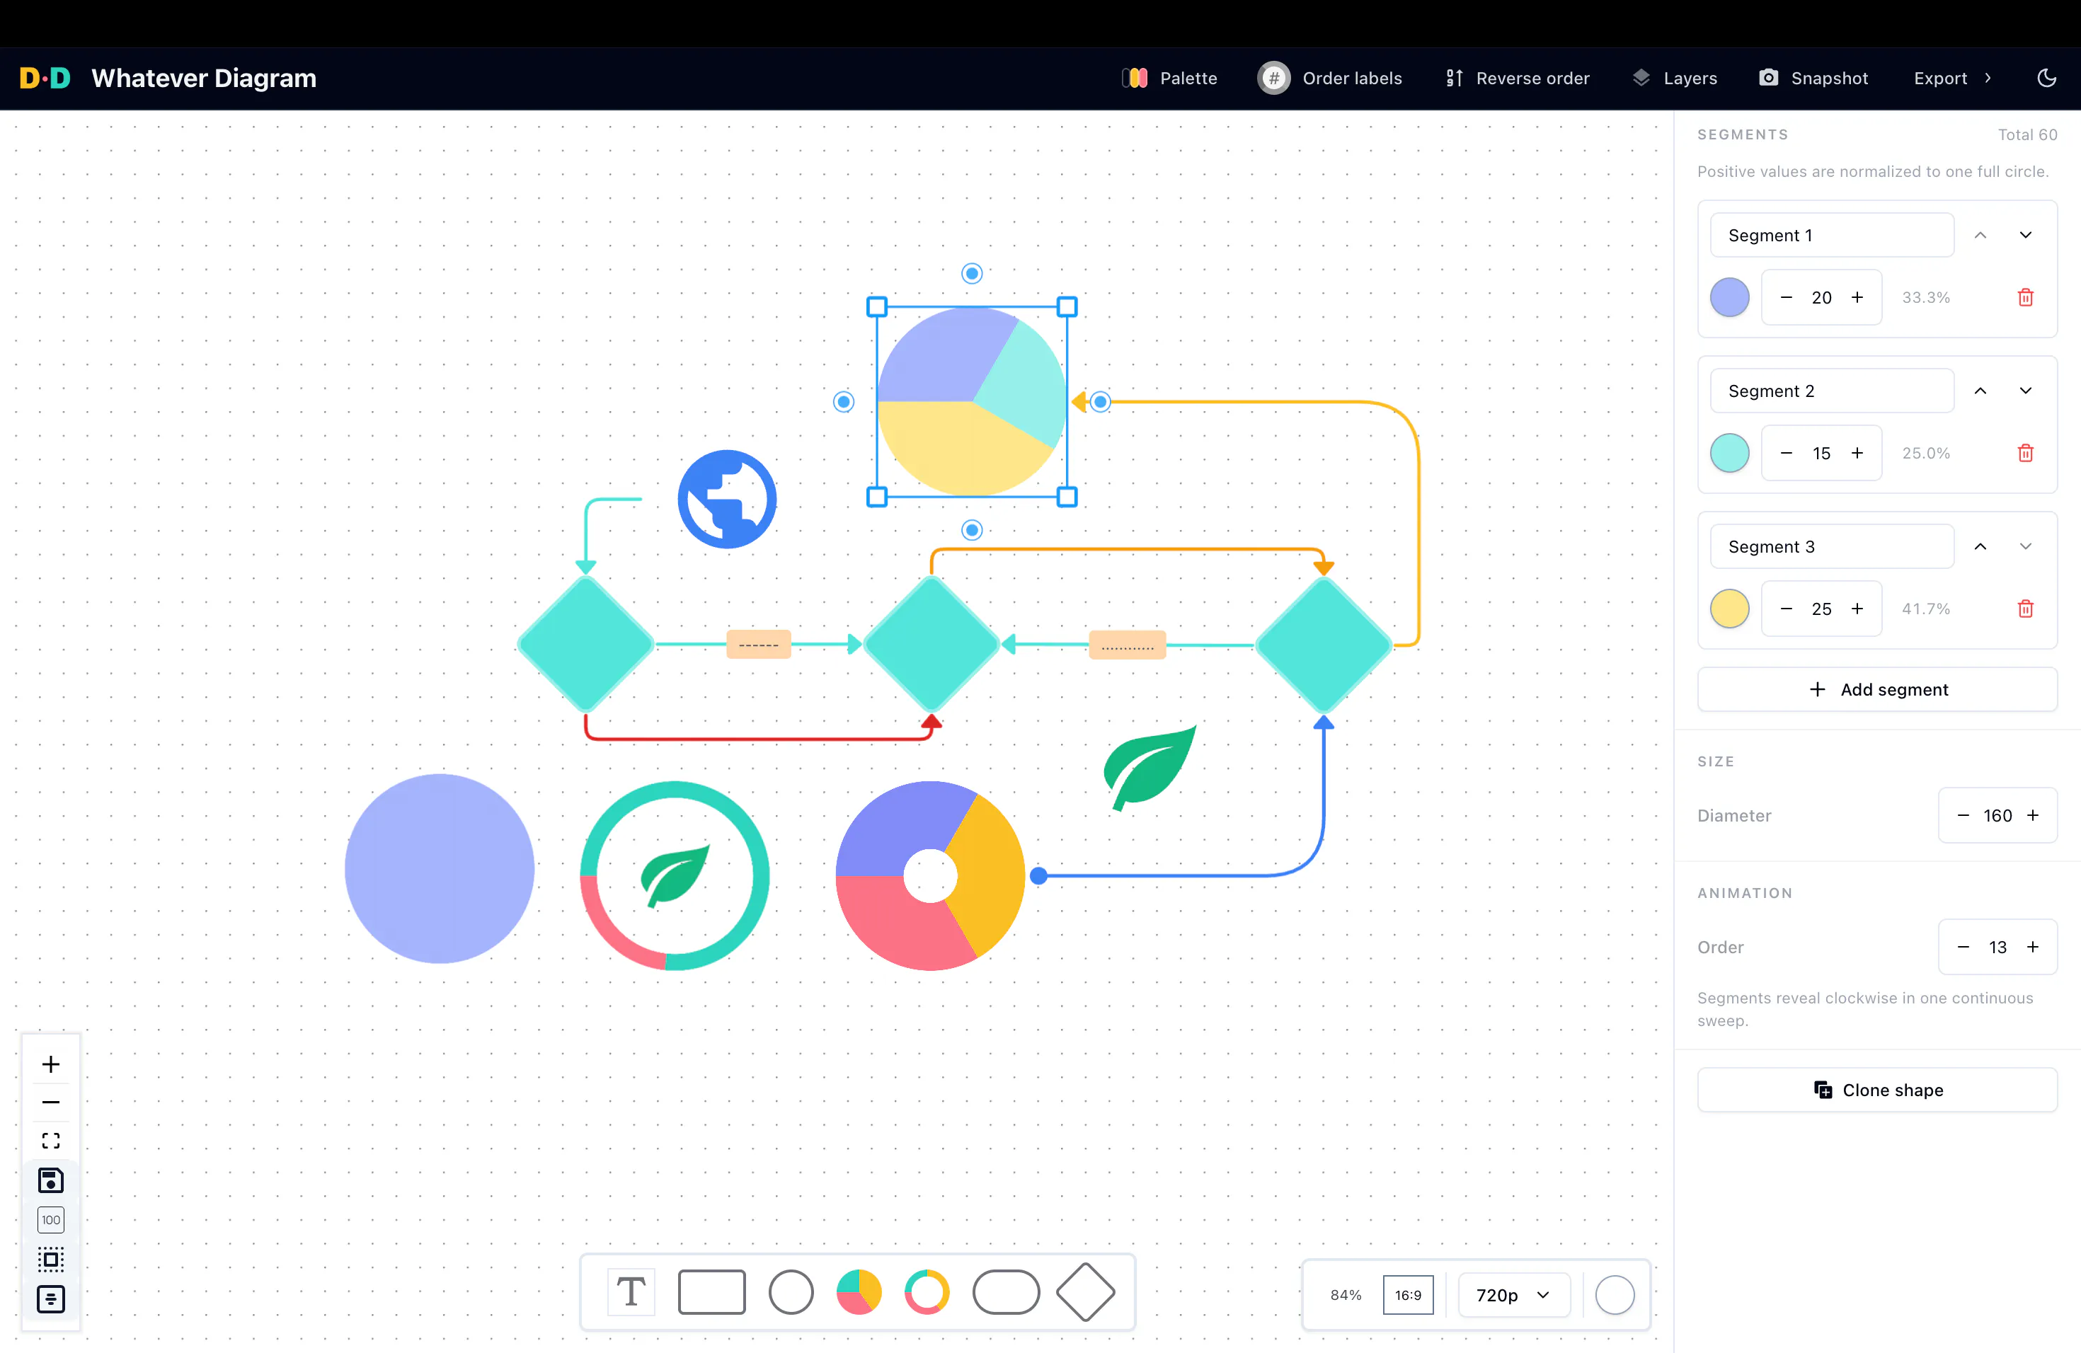Increase the Diameter value

pos(2033,815)
